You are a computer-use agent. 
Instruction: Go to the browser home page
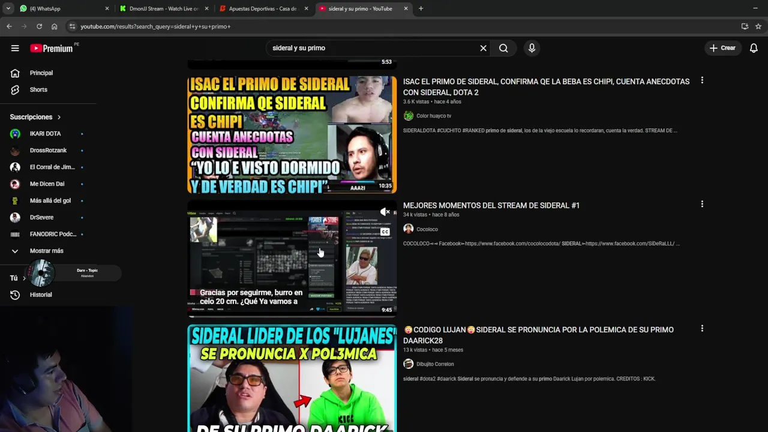point(54,26)
